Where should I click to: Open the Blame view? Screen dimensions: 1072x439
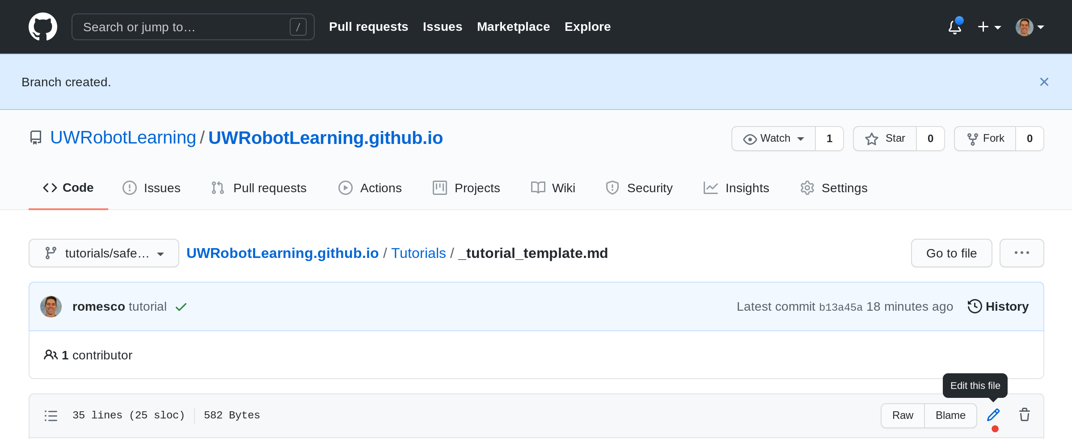950,415
